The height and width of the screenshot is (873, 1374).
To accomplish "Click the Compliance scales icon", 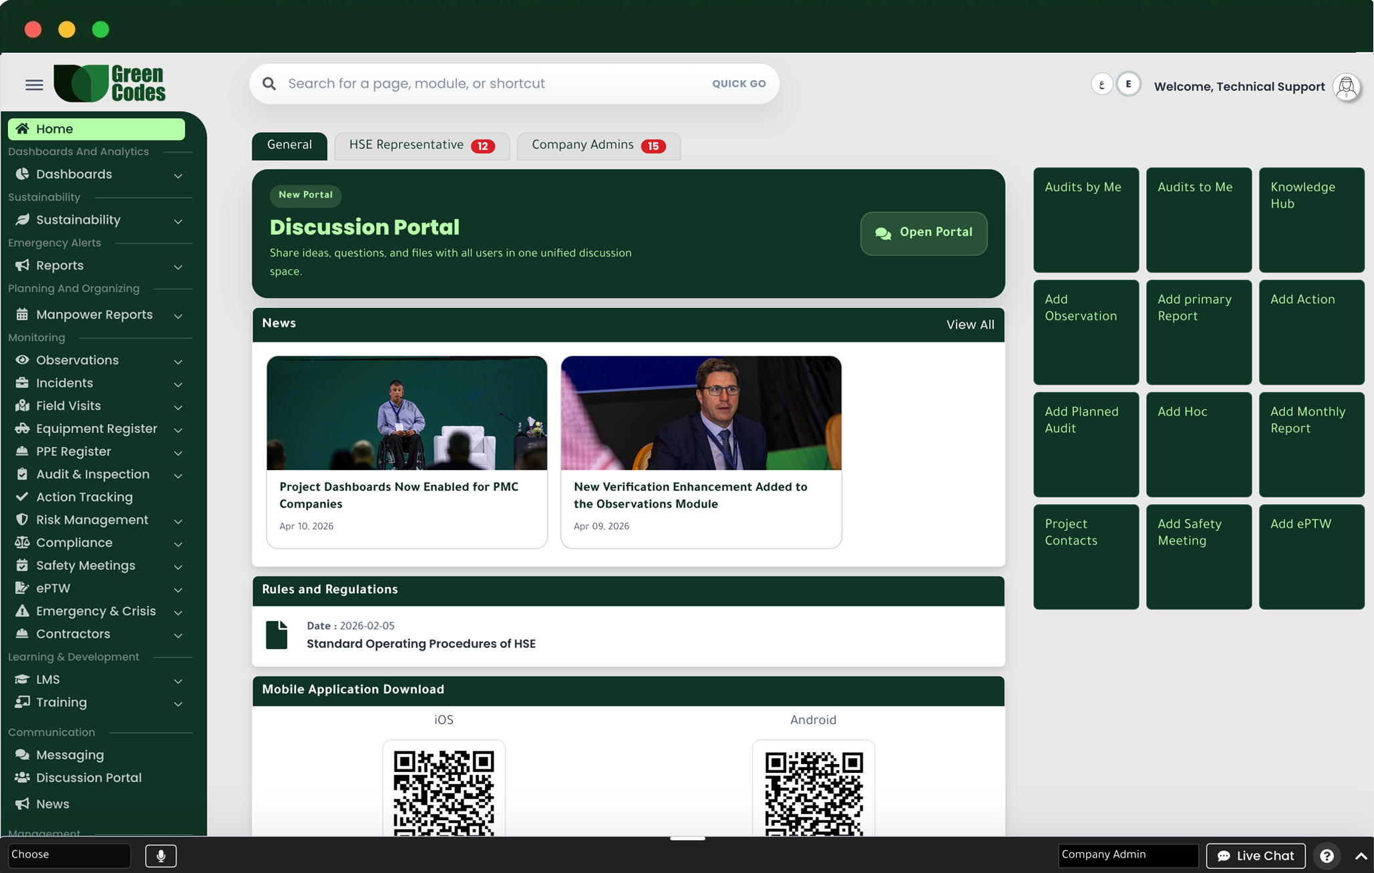I will (x=22, y=542).
